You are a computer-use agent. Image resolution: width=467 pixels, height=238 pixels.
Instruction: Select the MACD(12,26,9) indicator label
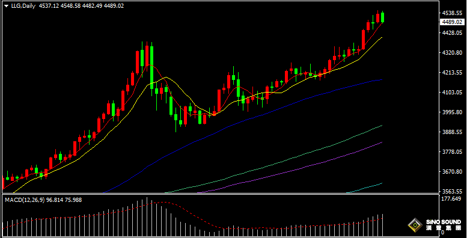(x=25, y=200)
